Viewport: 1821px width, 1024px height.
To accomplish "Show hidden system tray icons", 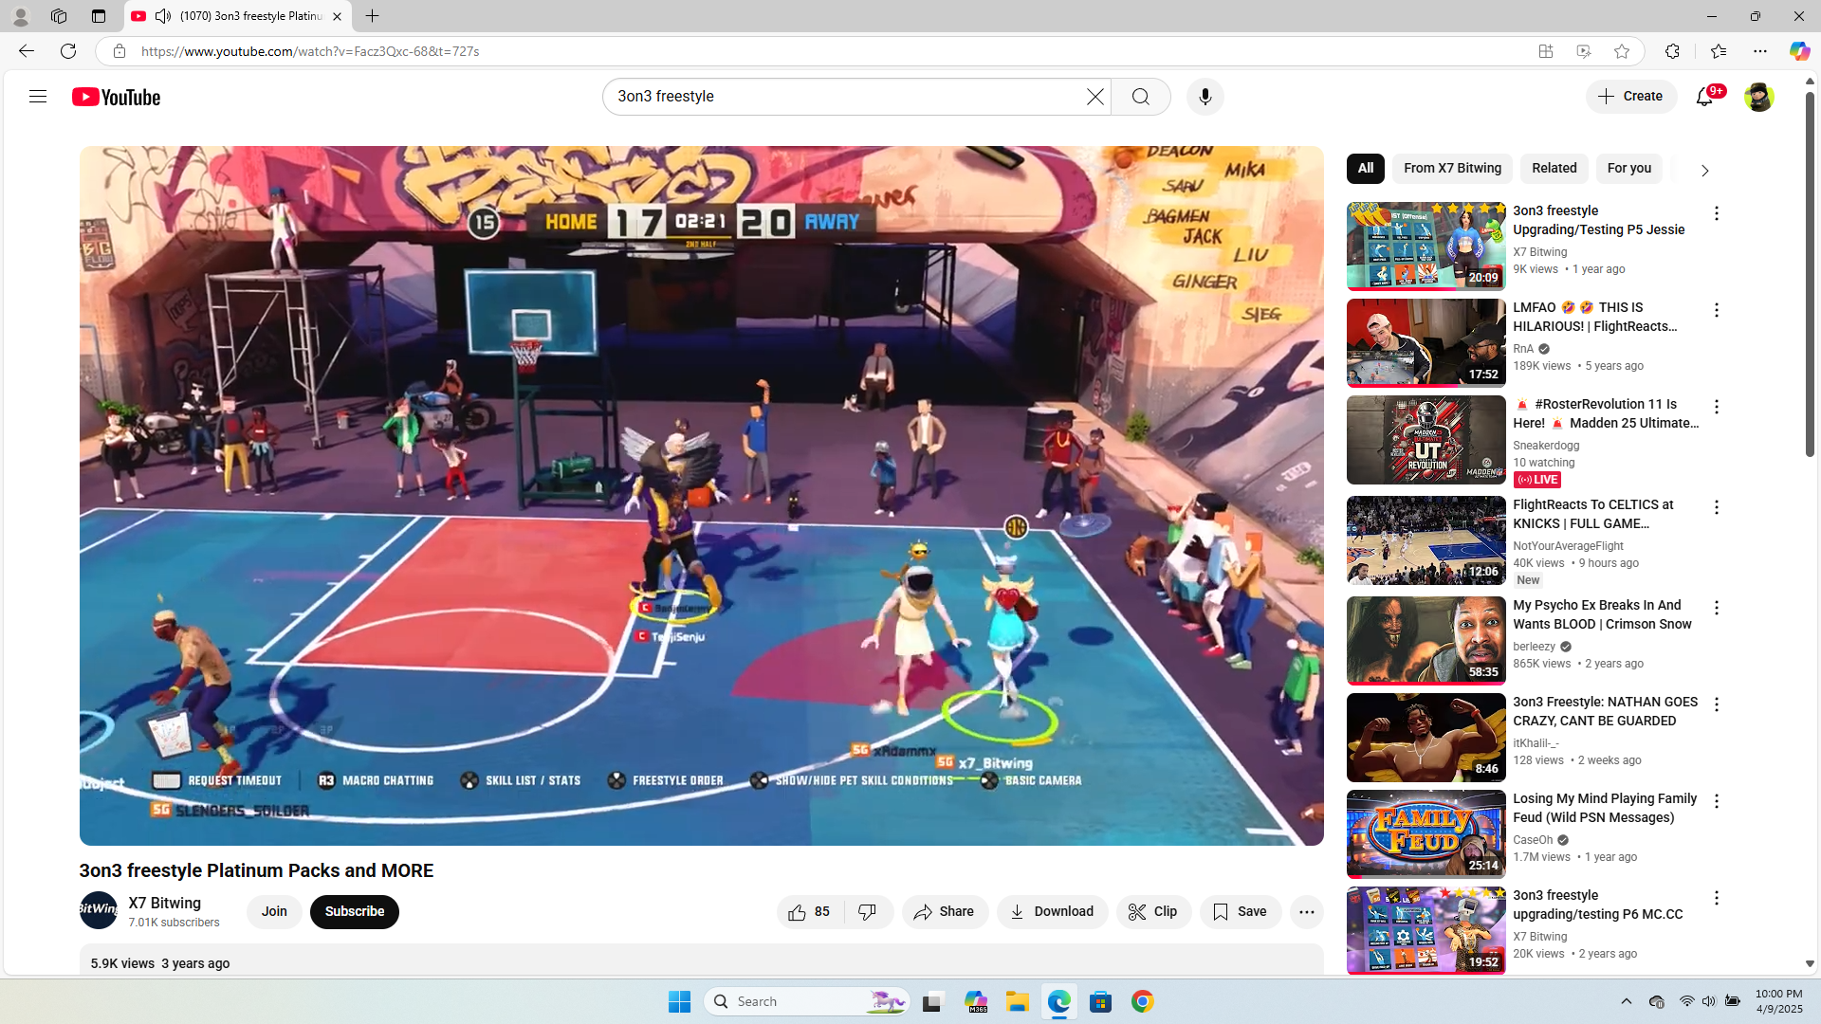I will point(1627,1001).
